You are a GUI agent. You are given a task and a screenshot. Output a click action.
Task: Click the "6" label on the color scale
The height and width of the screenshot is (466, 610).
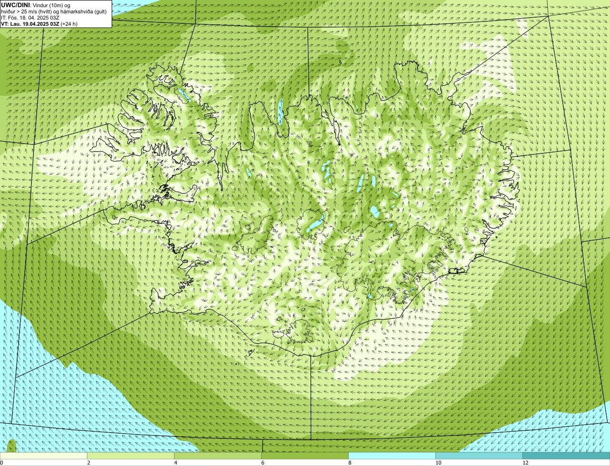[262, 463]
